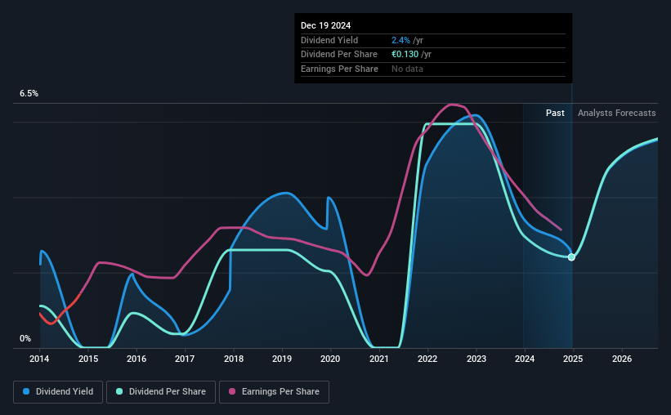The image size is (671, 415).
Task: Click the 2015 x-axis label
Action: (88, 359)
